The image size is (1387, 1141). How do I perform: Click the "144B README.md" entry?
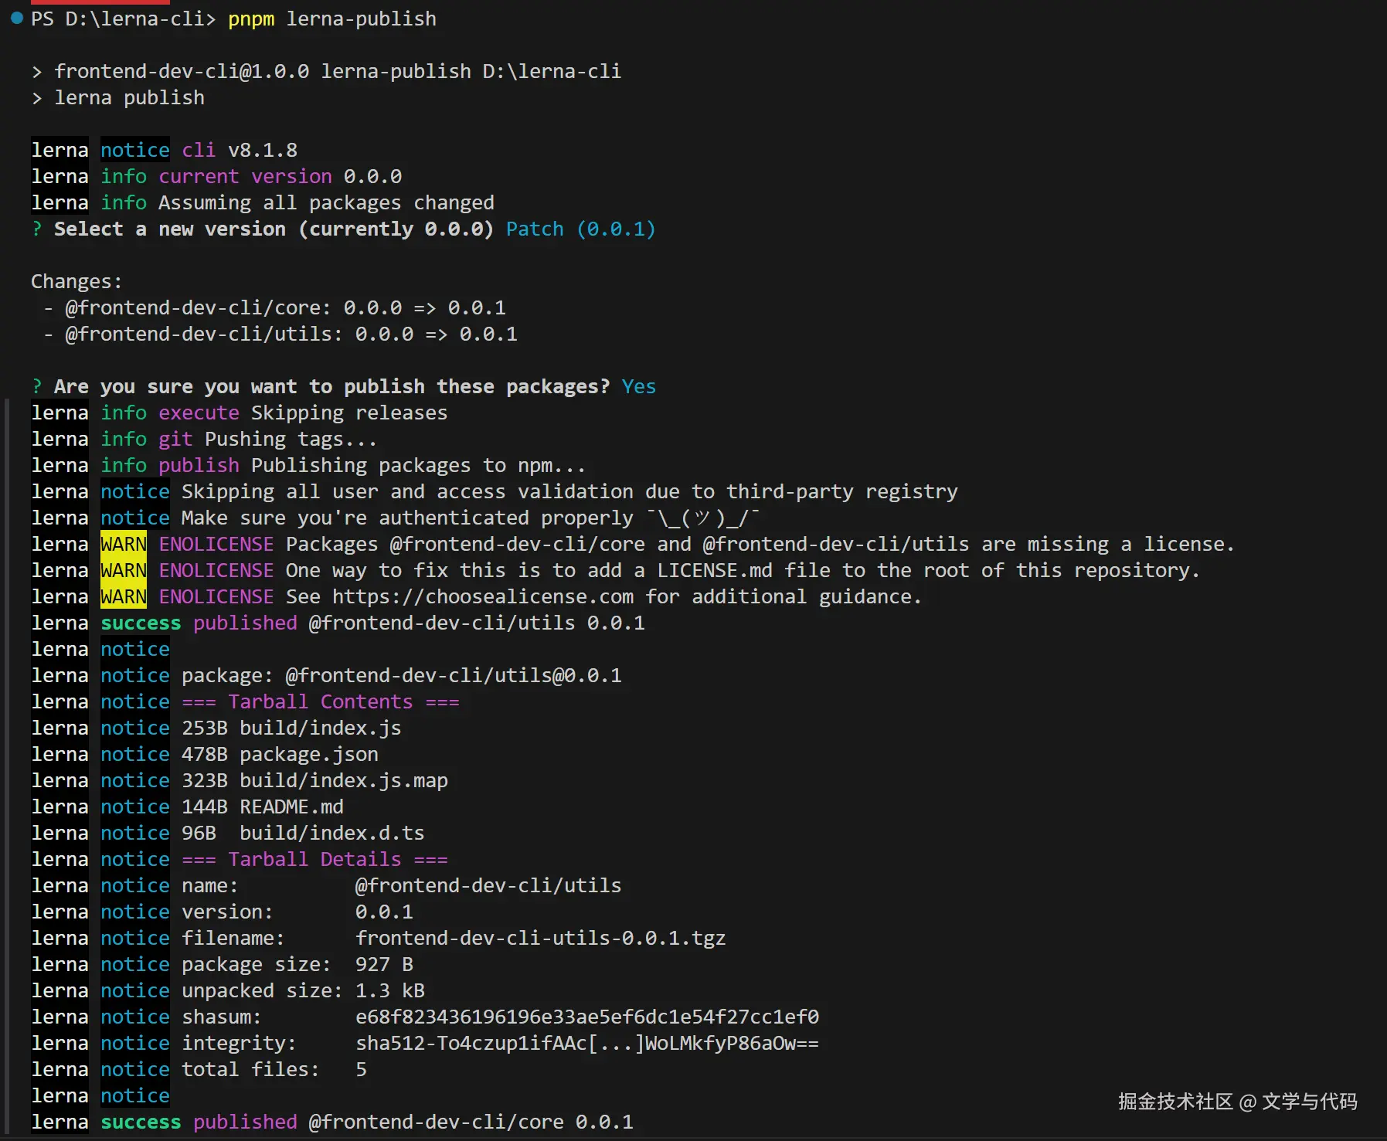[263, 807]
